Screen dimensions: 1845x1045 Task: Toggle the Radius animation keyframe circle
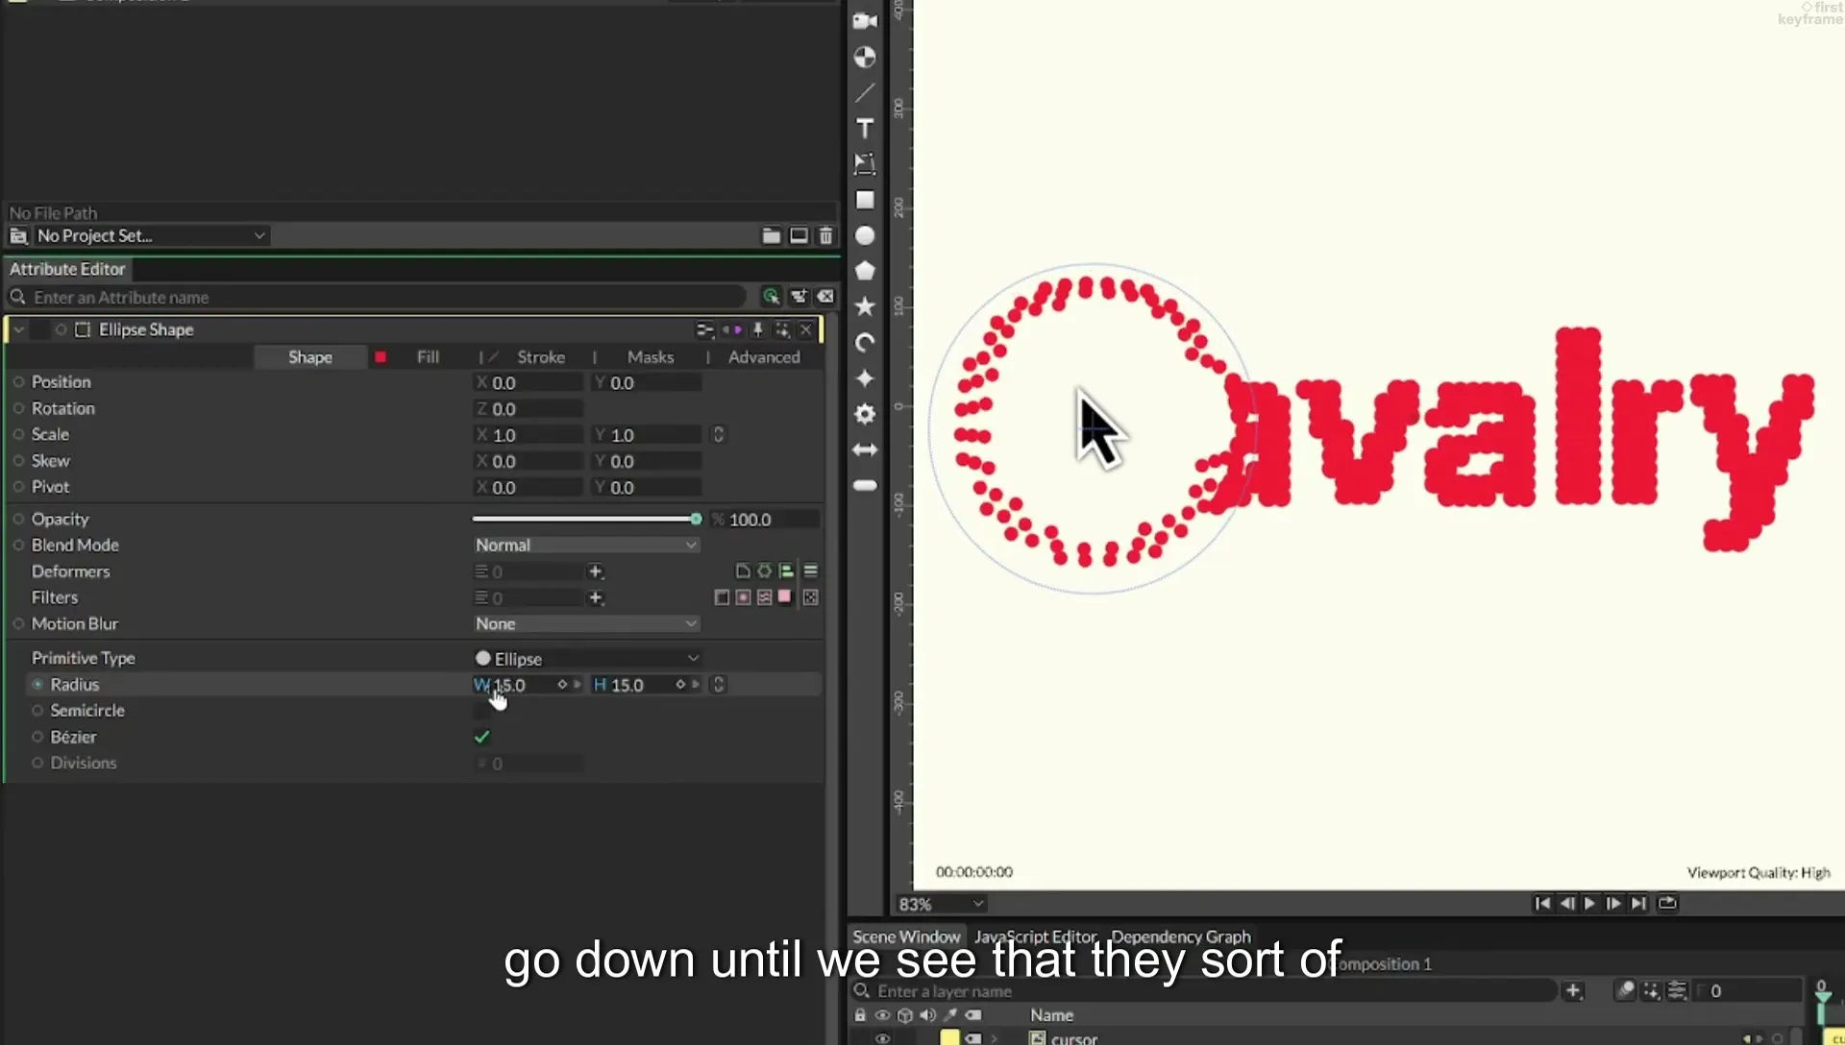click(x=37, y=684)
